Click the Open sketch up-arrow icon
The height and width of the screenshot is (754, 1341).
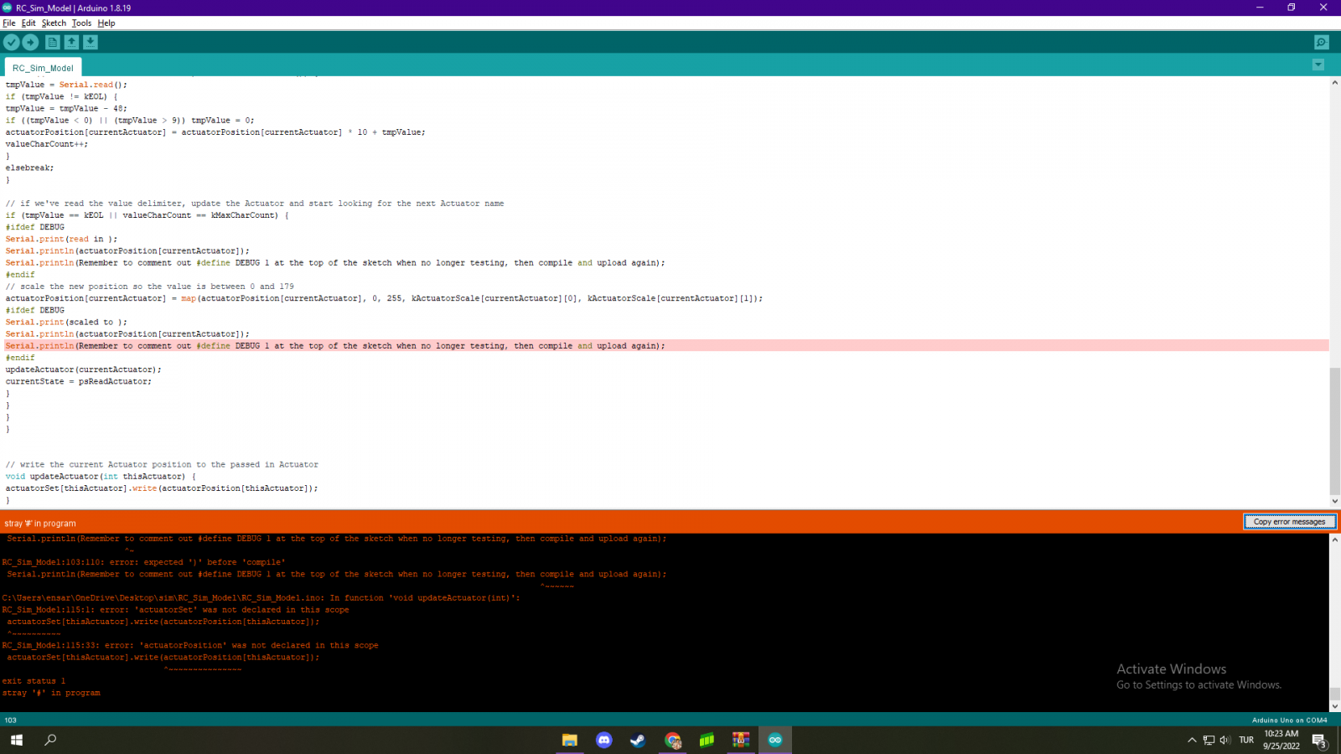click(x=72, y=42)
